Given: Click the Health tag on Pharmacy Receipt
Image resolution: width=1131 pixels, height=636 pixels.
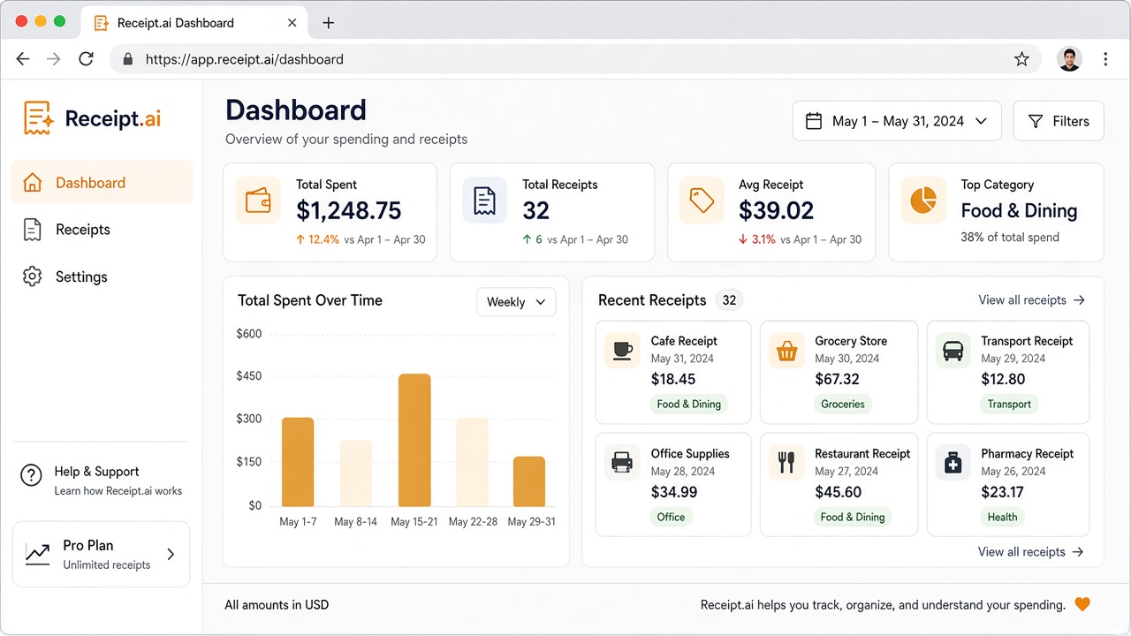Looking at the screenshot, I should pyautogui.click(x=1003, y=517).
